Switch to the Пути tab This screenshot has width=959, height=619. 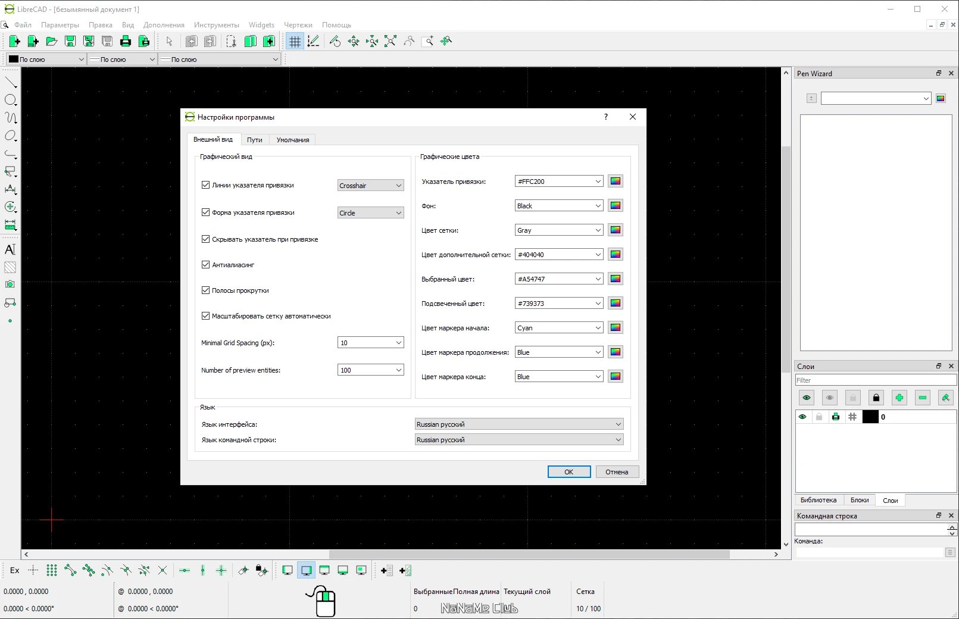point(255,140)
